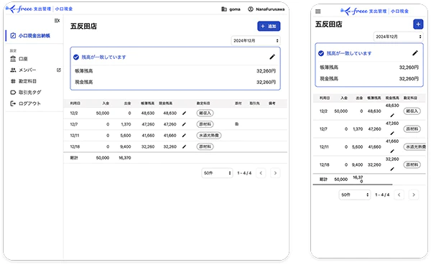Open the 2024年12月 dropdown in mobile view
The width and height of the screenshot is (431, 265).
click(398, 37)
